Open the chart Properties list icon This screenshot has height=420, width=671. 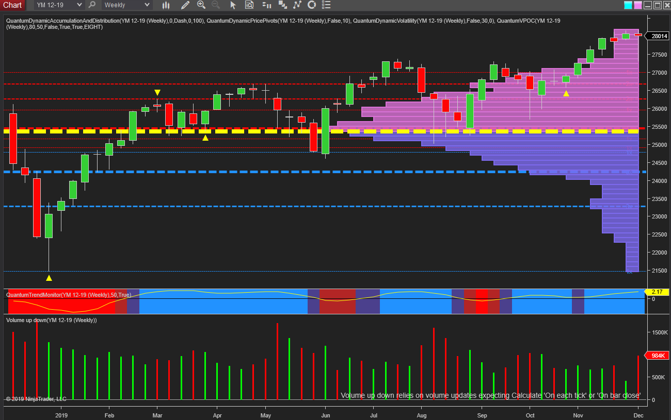(326, 5)
